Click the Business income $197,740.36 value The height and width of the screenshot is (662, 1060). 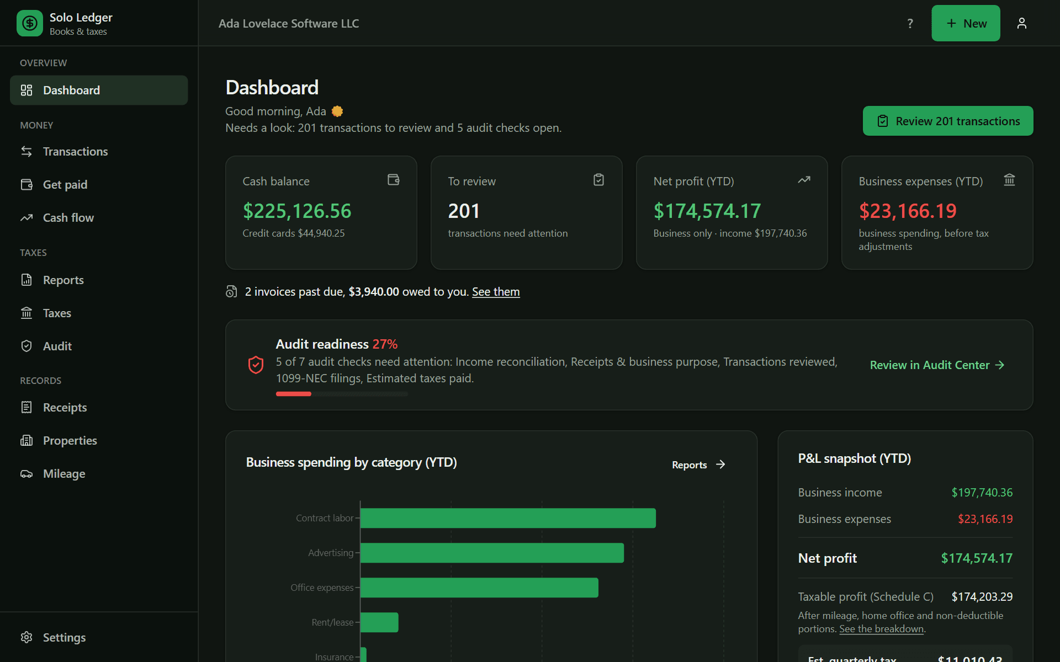982,492
